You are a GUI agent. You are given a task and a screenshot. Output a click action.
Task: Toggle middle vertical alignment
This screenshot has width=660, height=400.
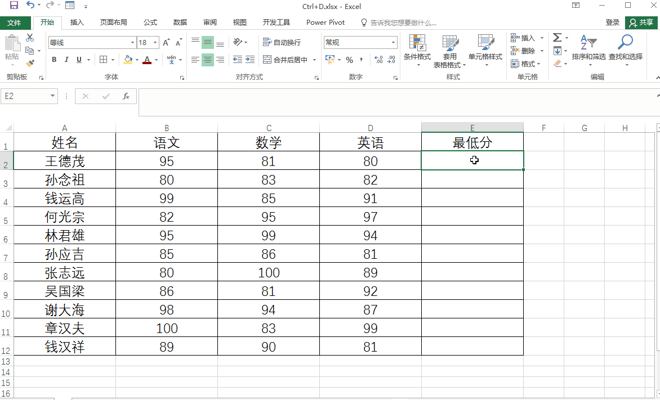coord(207,42)
